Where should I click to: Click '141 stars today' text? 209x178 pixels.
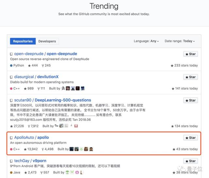pyautogui.click(x=185, y=89)
